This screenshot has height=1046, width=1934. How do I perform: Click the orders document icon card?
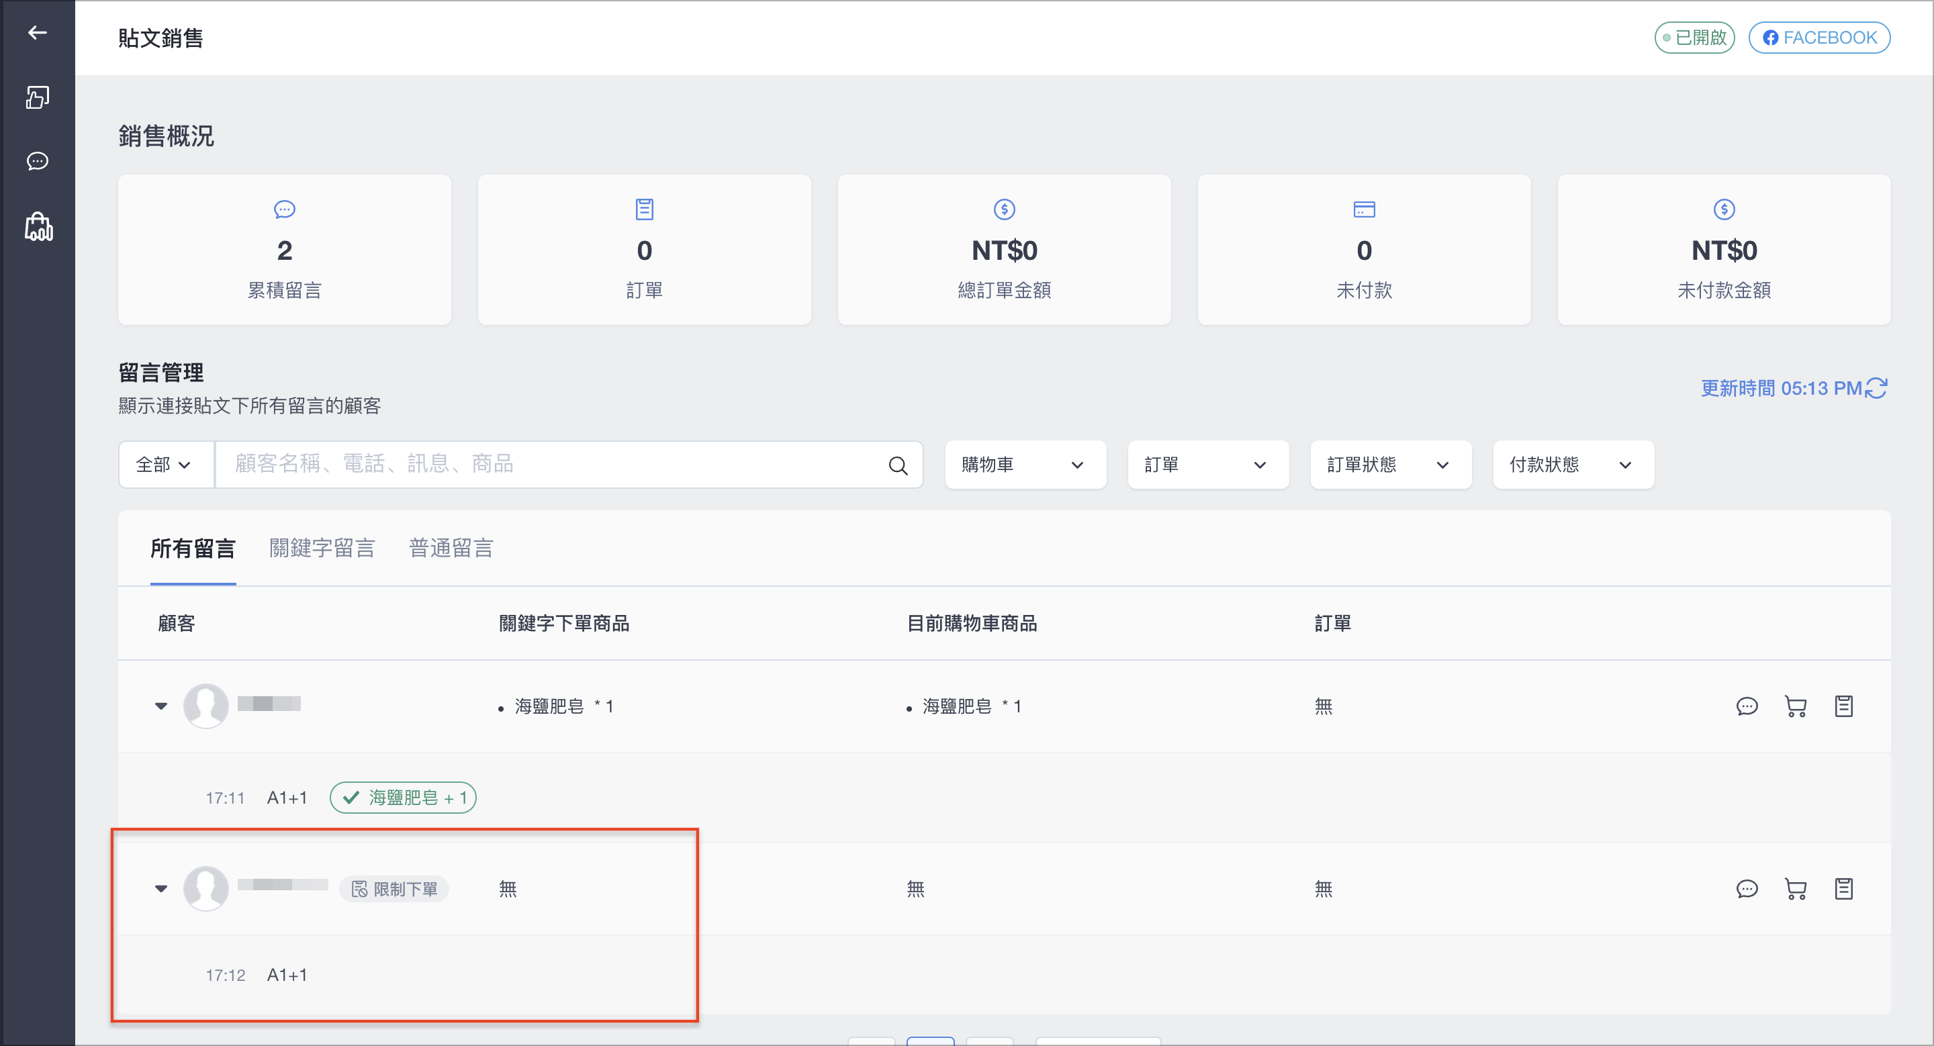pos(644,209)
